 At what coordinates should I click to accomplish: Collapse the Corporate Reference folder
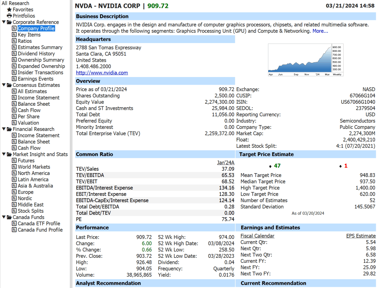pyautogui.click(x=4, y=22)
